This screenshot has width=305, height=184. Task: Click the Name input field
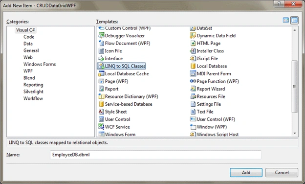tap(155, 155)
